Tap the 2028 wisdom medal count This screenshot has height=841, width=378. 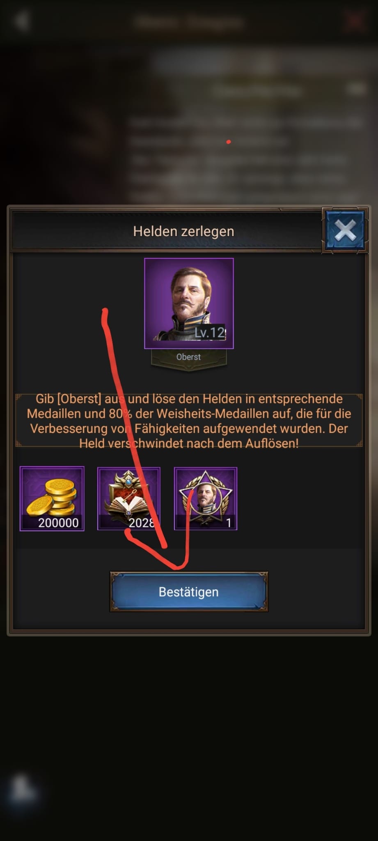142,523
